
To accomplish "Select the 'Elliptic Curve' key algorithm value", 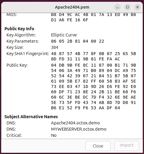I will tap(64, 35).
